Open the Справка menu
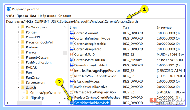The width and height of the screenshot is (190, 110). [65, 16]
